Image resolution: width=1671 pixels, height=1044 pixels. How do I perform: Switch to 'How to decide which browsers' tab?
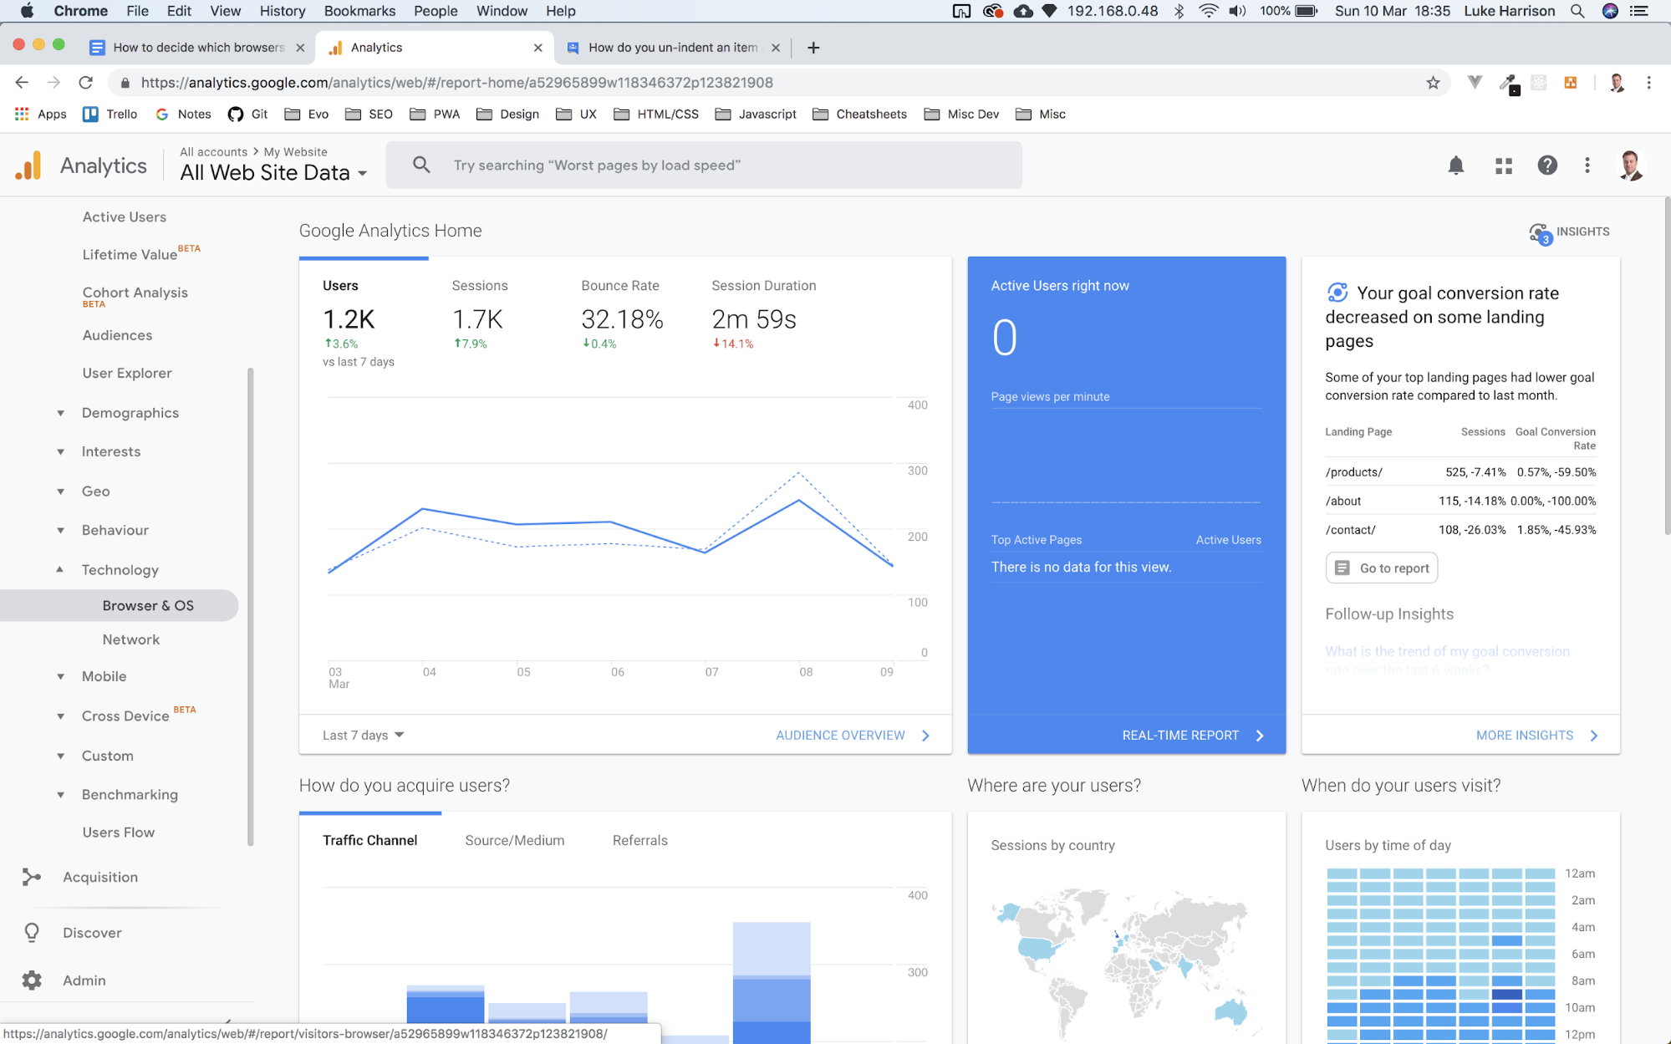tap(198, 48)
